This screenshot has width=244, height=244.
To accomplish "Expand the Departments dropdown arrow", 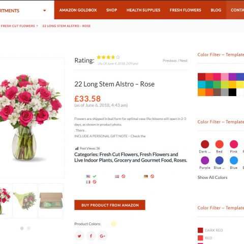I will click(x=45, y=11).
